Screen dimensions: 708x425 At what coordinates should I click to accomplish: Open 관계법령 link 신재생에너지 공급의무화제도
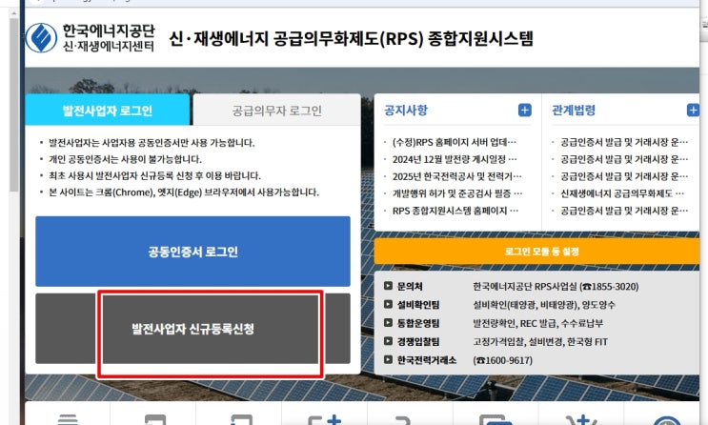point(622,193)
